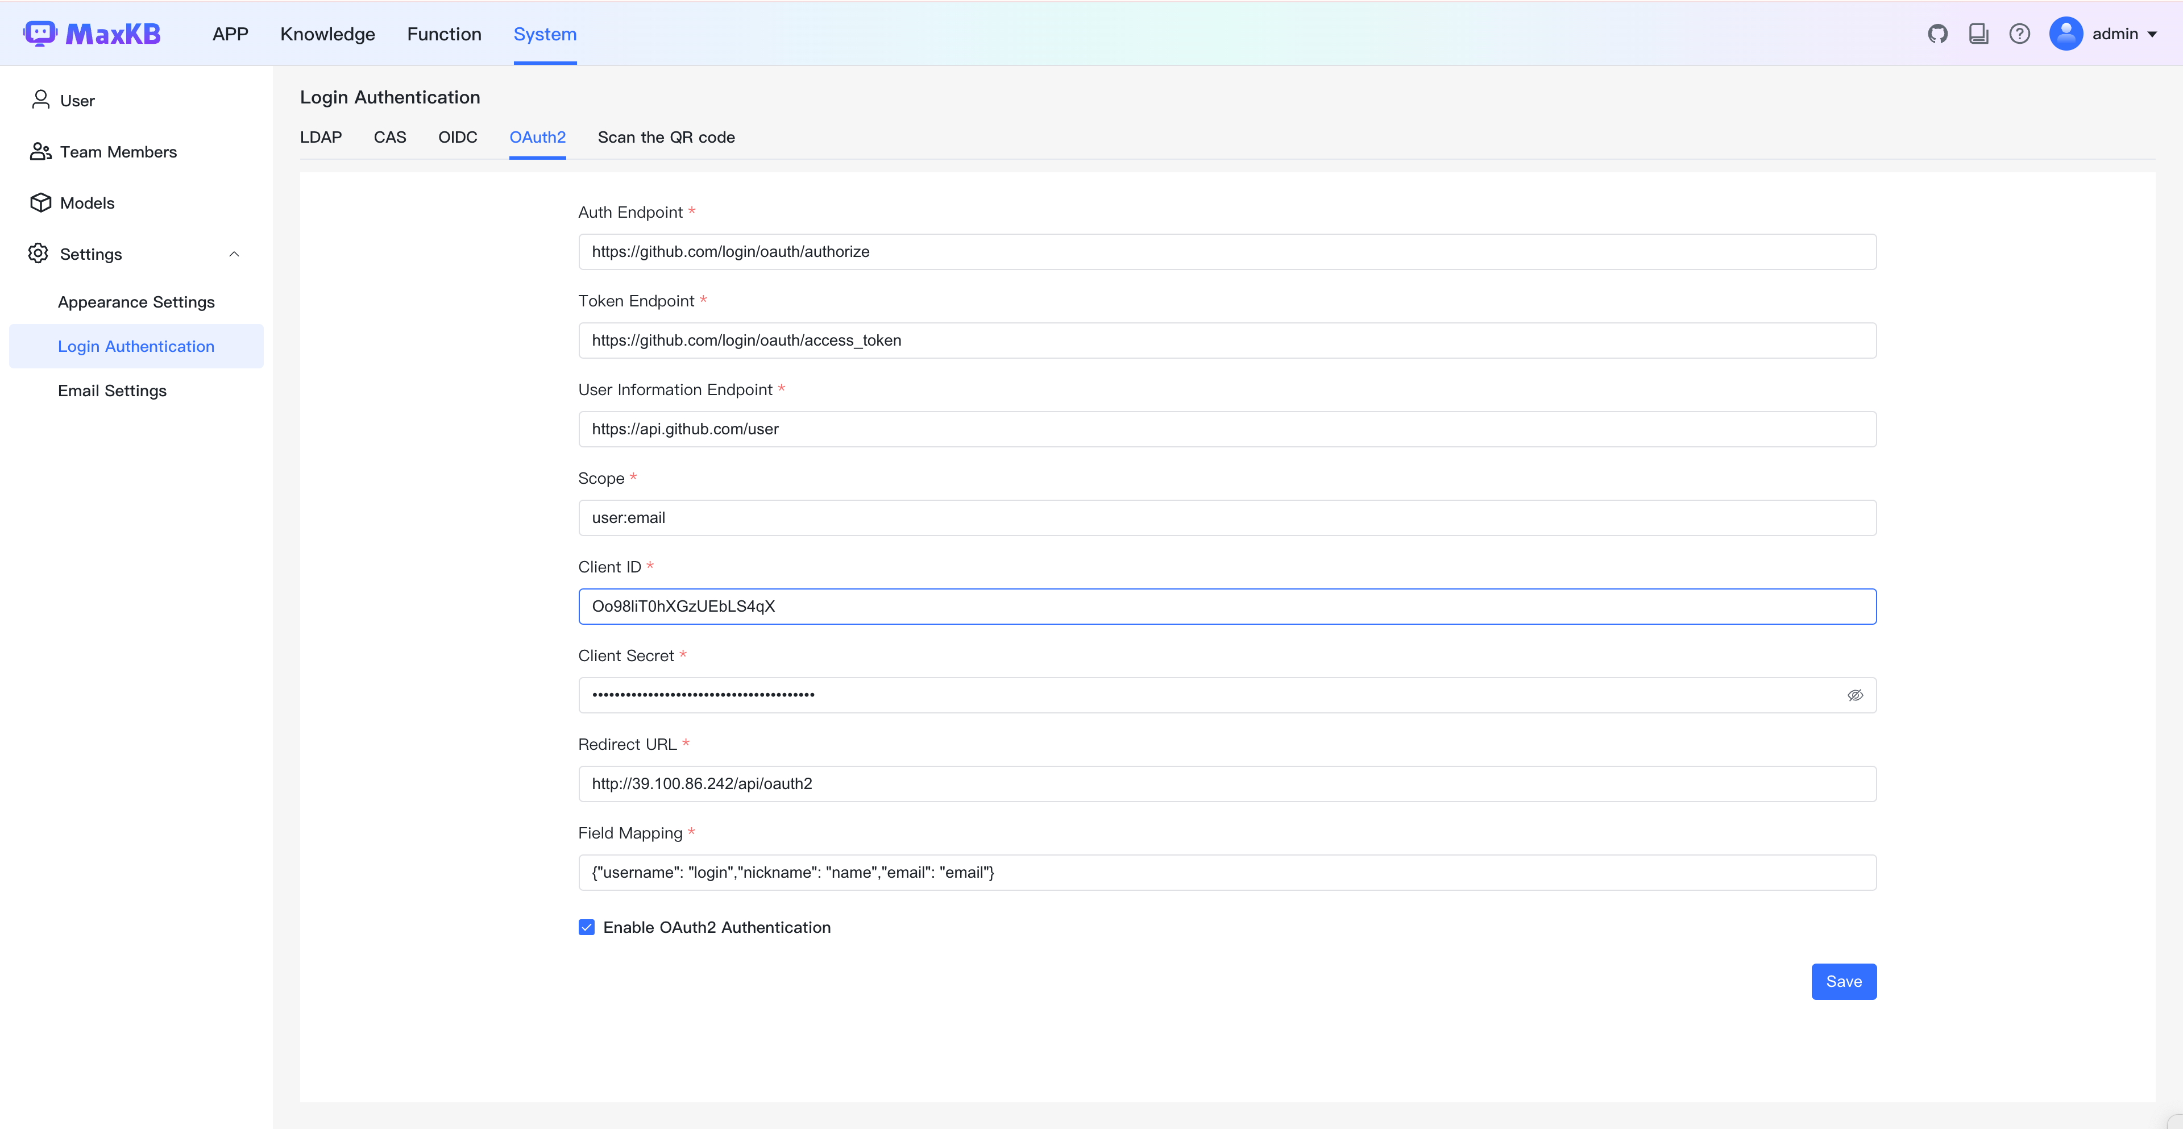Viewport: 2183px width, 1129px height.
Task: Collapse the Settings menu chevron
Action: click(x=234, y=254)
